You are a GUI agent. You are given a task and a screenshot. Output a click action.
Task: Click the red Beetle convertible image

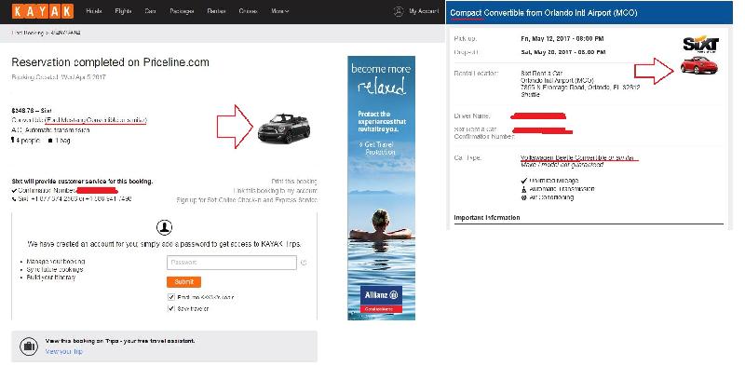tap(698, 65)
